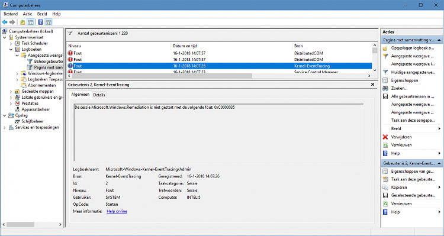Click Opgeslagen logboek openen action

pyautogui.click(x=413, y=48)
